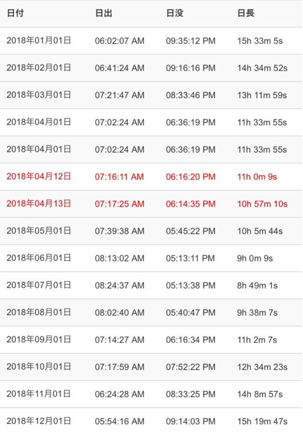Click the 日出 column header
The width and height of the screenshot is (303, 434).
pyautogui.click(x=104, y=13)
